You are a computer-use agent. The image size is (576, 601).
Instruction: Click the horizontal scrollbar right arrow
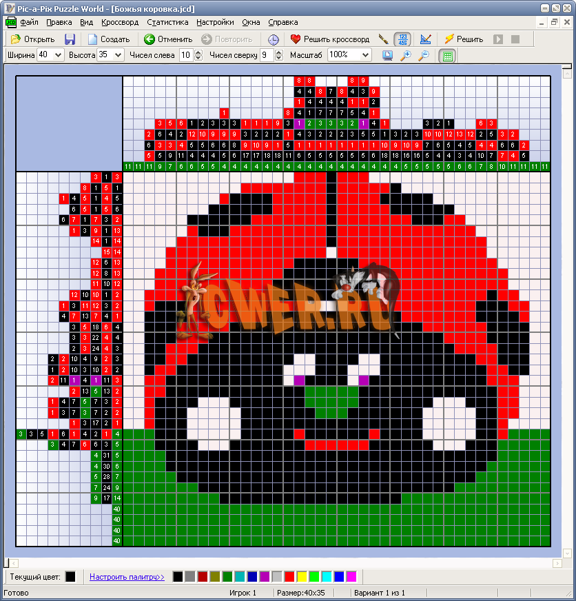[x=557, y=563]
